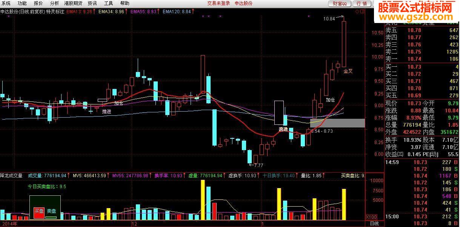
Task: Click the gray 8.54 - 8.73 price zone bar
Action: [x=337, y=123]
